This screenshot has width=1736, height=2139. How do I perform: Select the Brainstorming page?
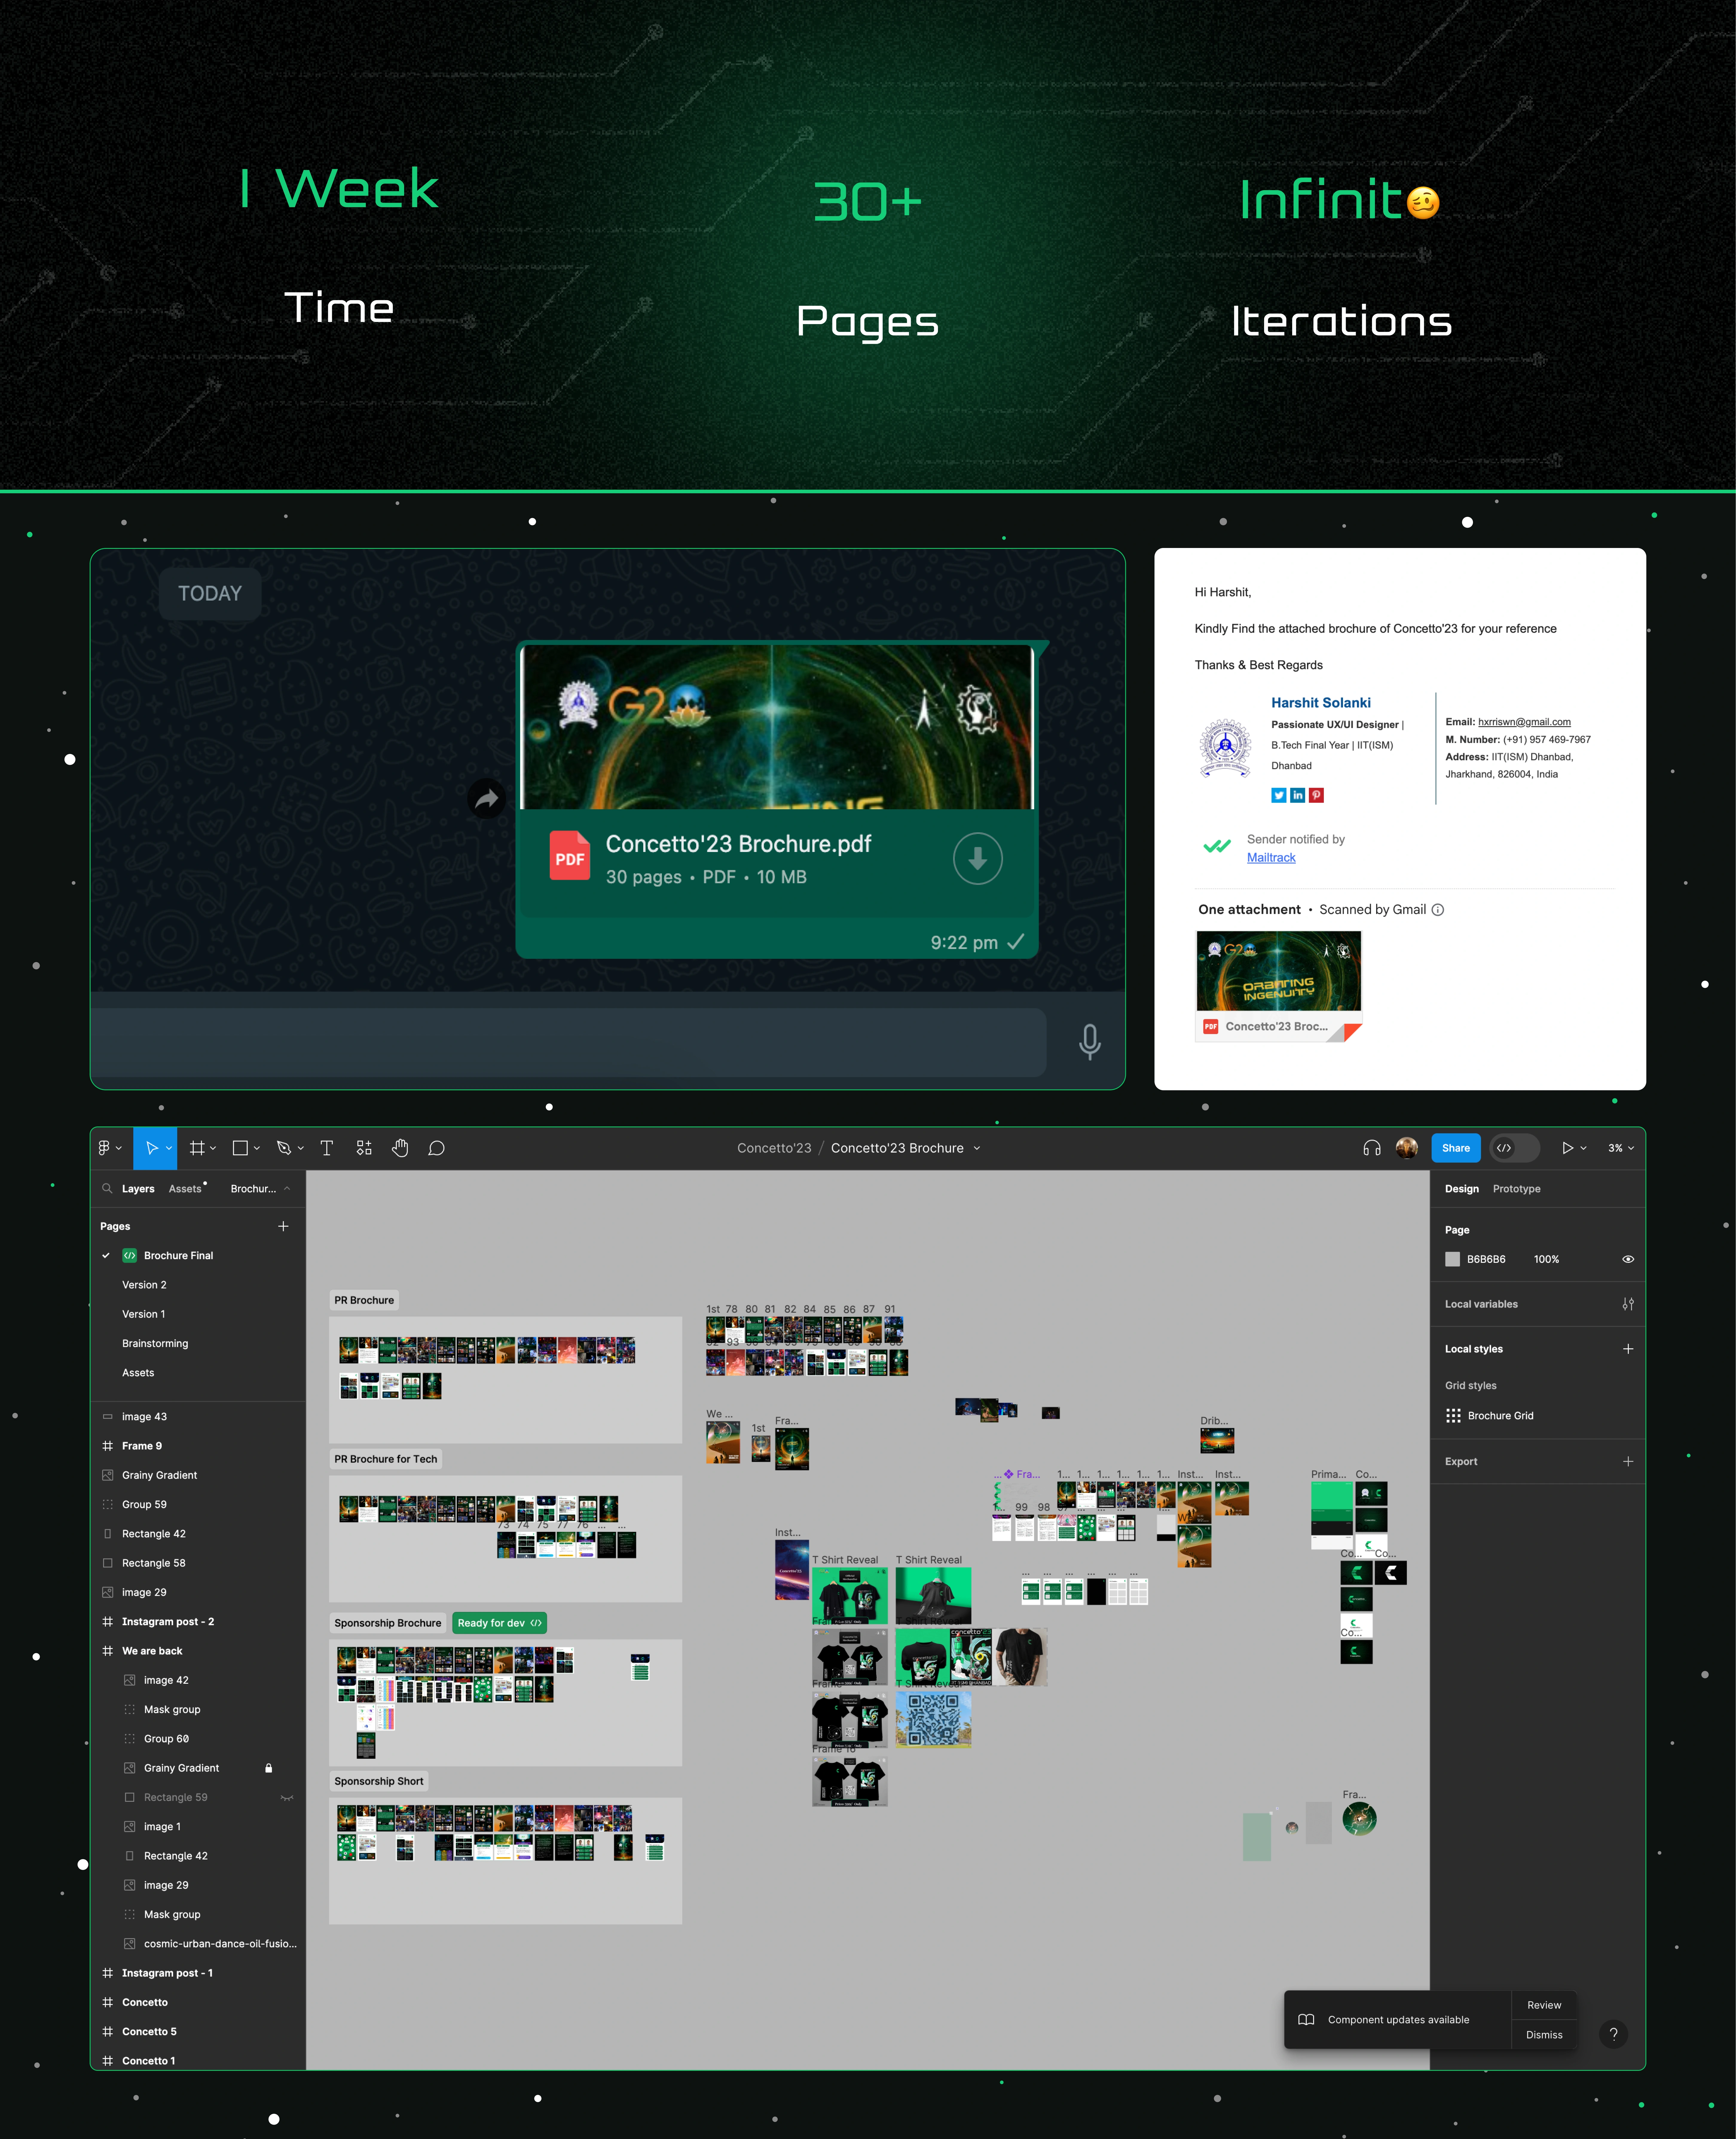tap(155, 1343)
